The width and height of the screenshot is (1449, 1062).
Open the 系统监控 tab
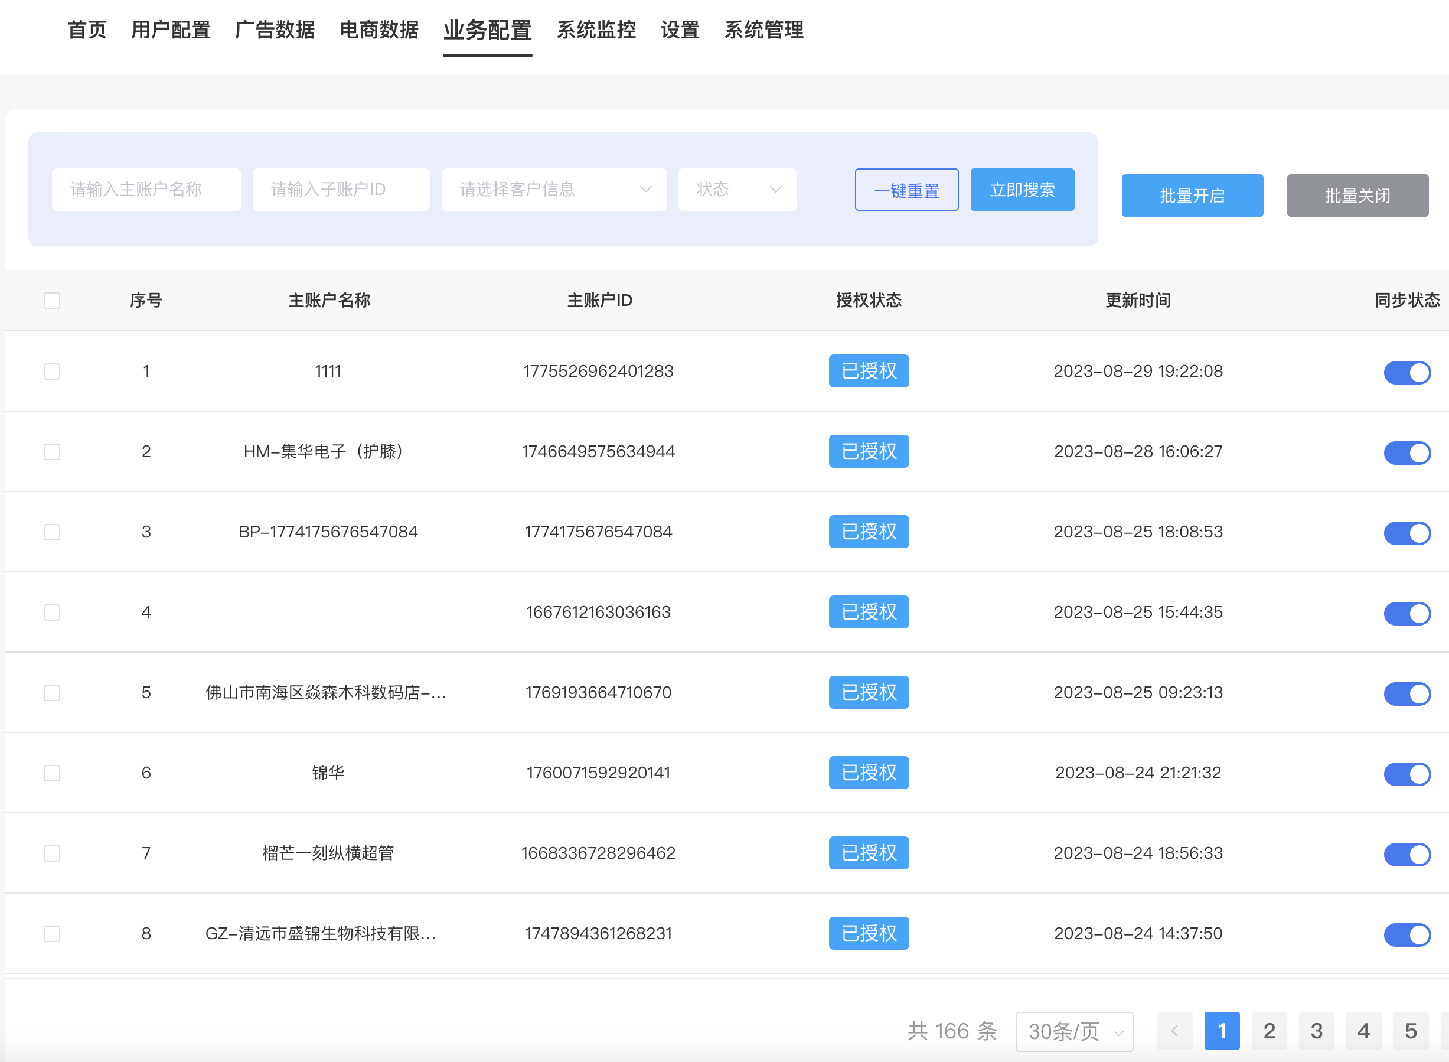tap(596, 30)
